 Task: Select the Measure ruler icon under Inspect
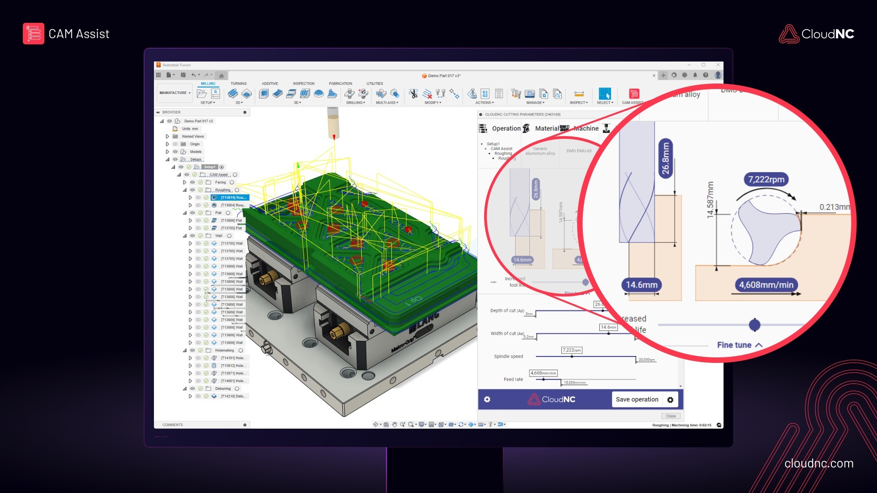point(579,94)
